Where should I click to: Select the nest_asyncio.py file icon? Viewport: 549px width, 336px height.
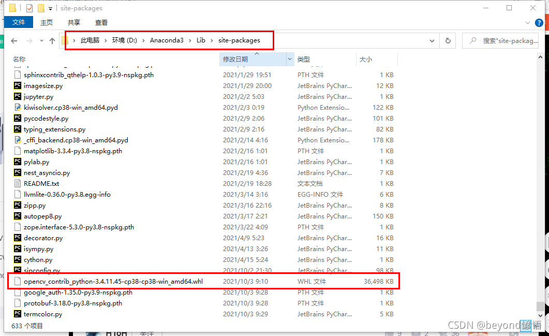coord(18,172)
